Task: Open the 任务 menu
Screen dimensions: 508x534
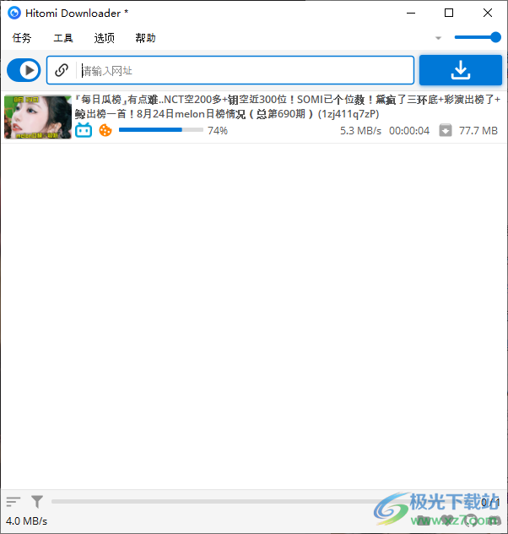Action: (22, 38)
